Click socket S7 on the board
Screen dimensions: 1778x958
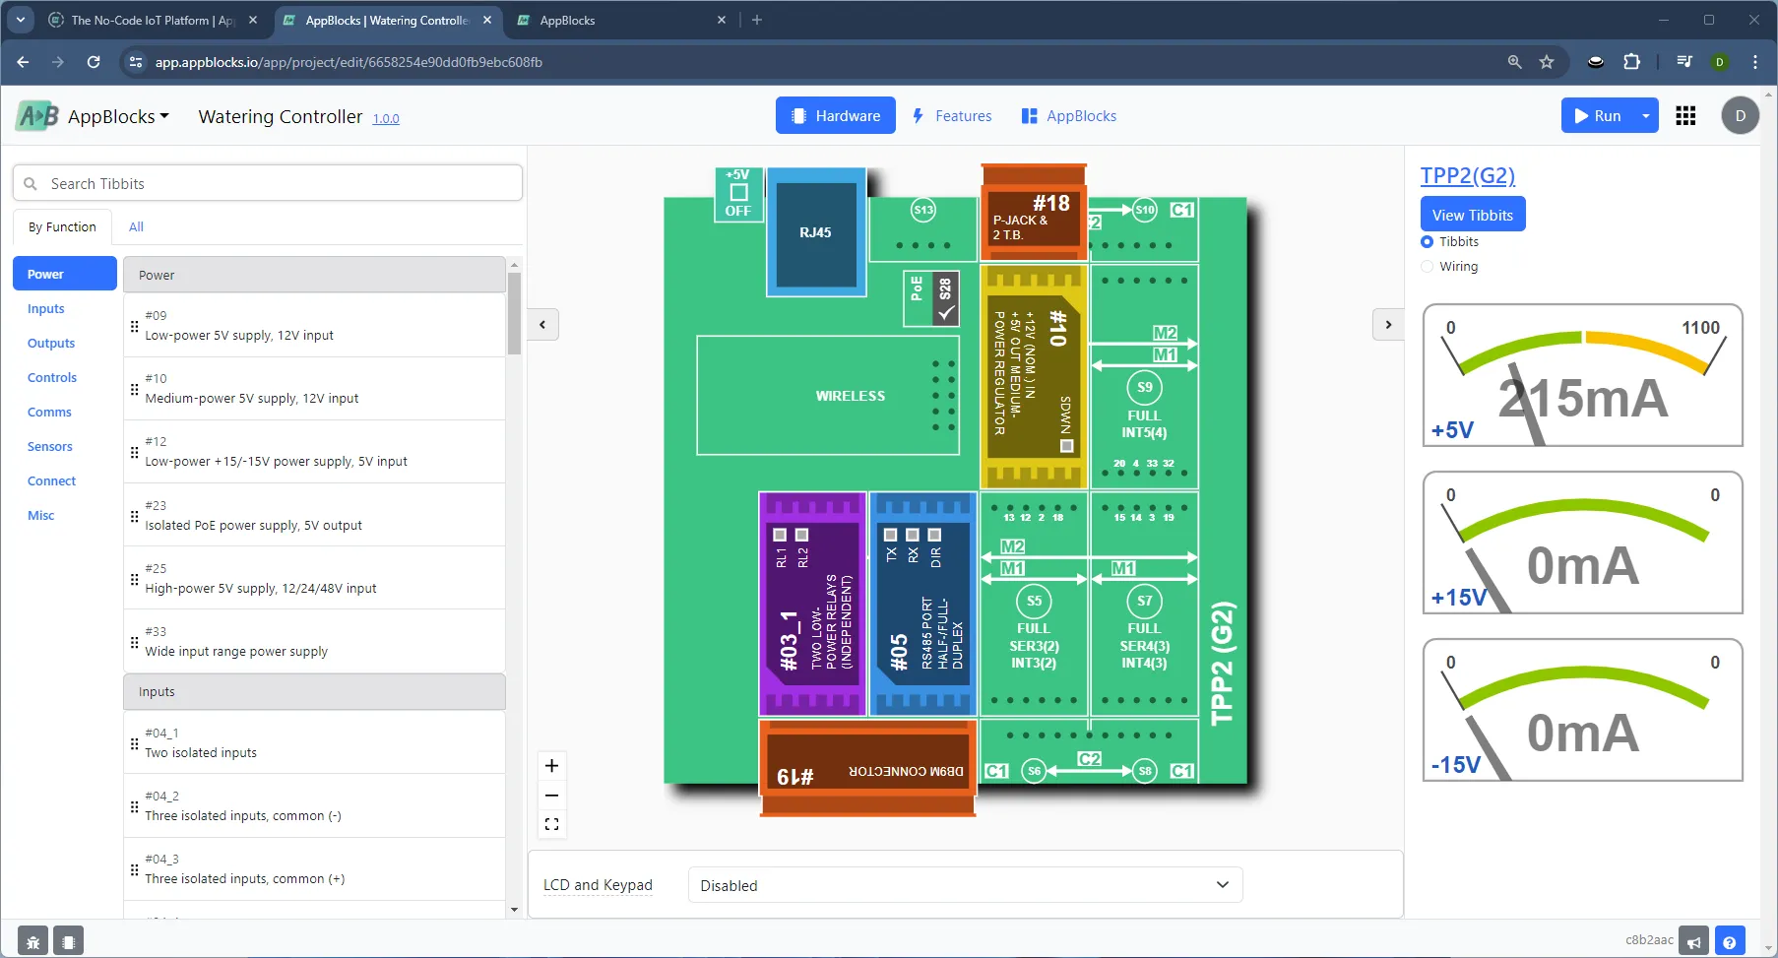(x=1144, y=601)
